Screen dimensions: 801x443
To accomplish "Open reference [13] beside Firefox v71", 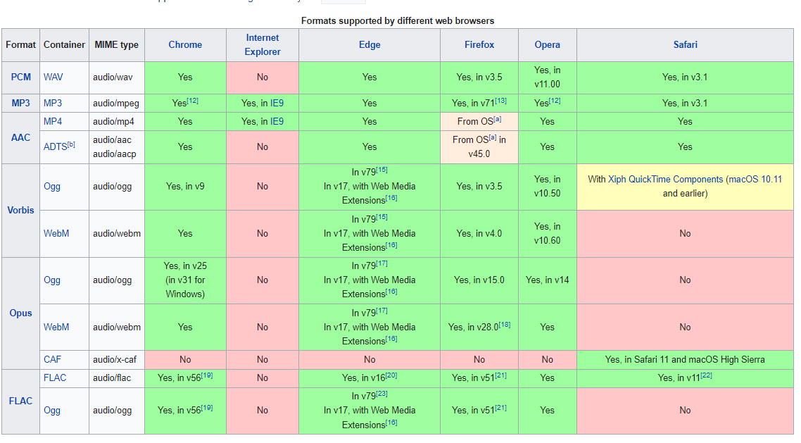I will coord(500,101).
